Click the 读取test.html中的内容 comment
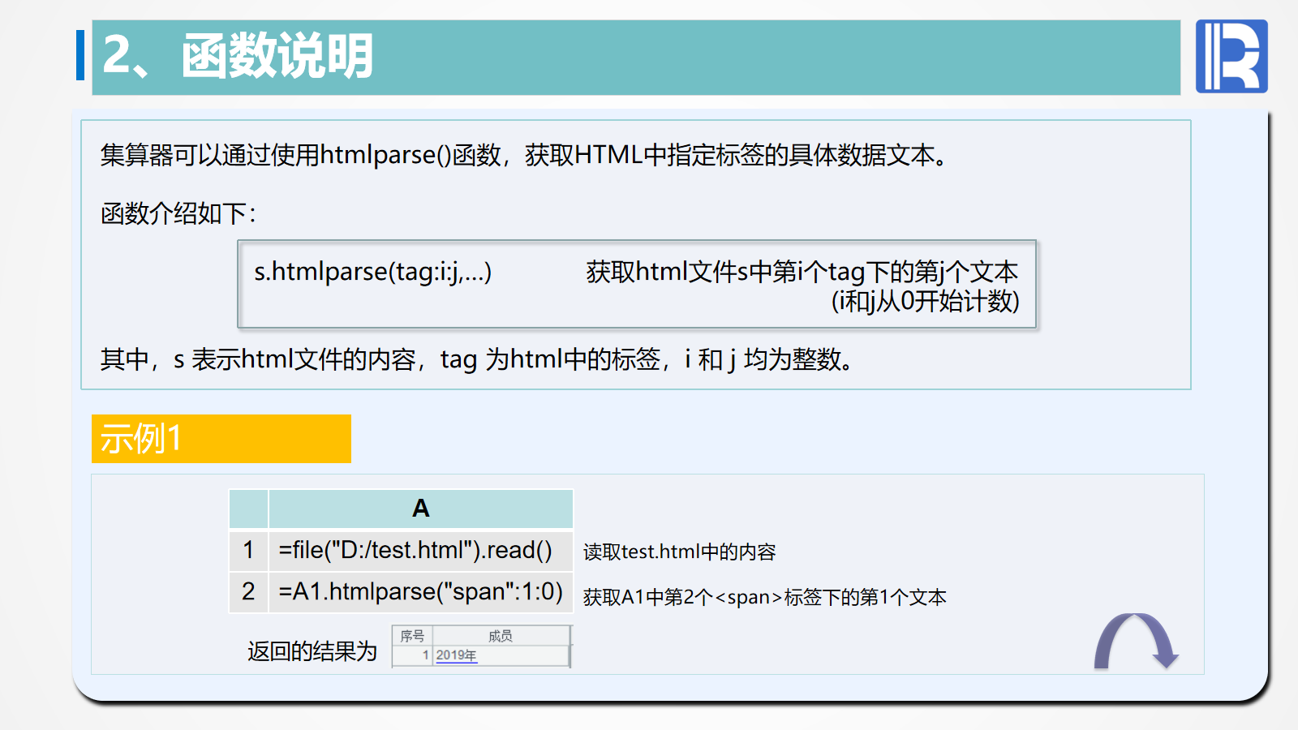1298x730 pixels. coord(679,552)
